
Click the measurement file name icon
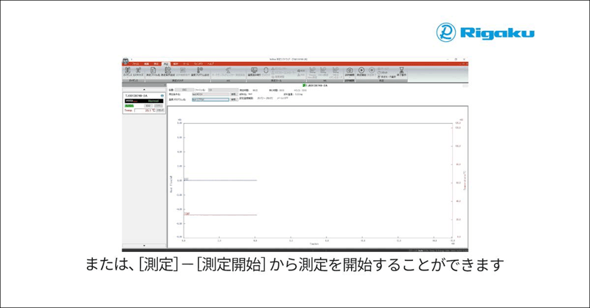[x=153, y=71]
